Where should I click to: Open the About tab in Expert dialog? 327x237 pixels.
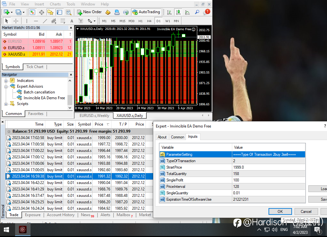click(162, 137)
